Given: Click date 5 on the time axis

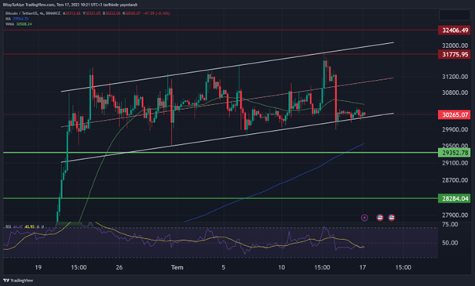Looking at the screenshot, I should click(x=223, y=267).
